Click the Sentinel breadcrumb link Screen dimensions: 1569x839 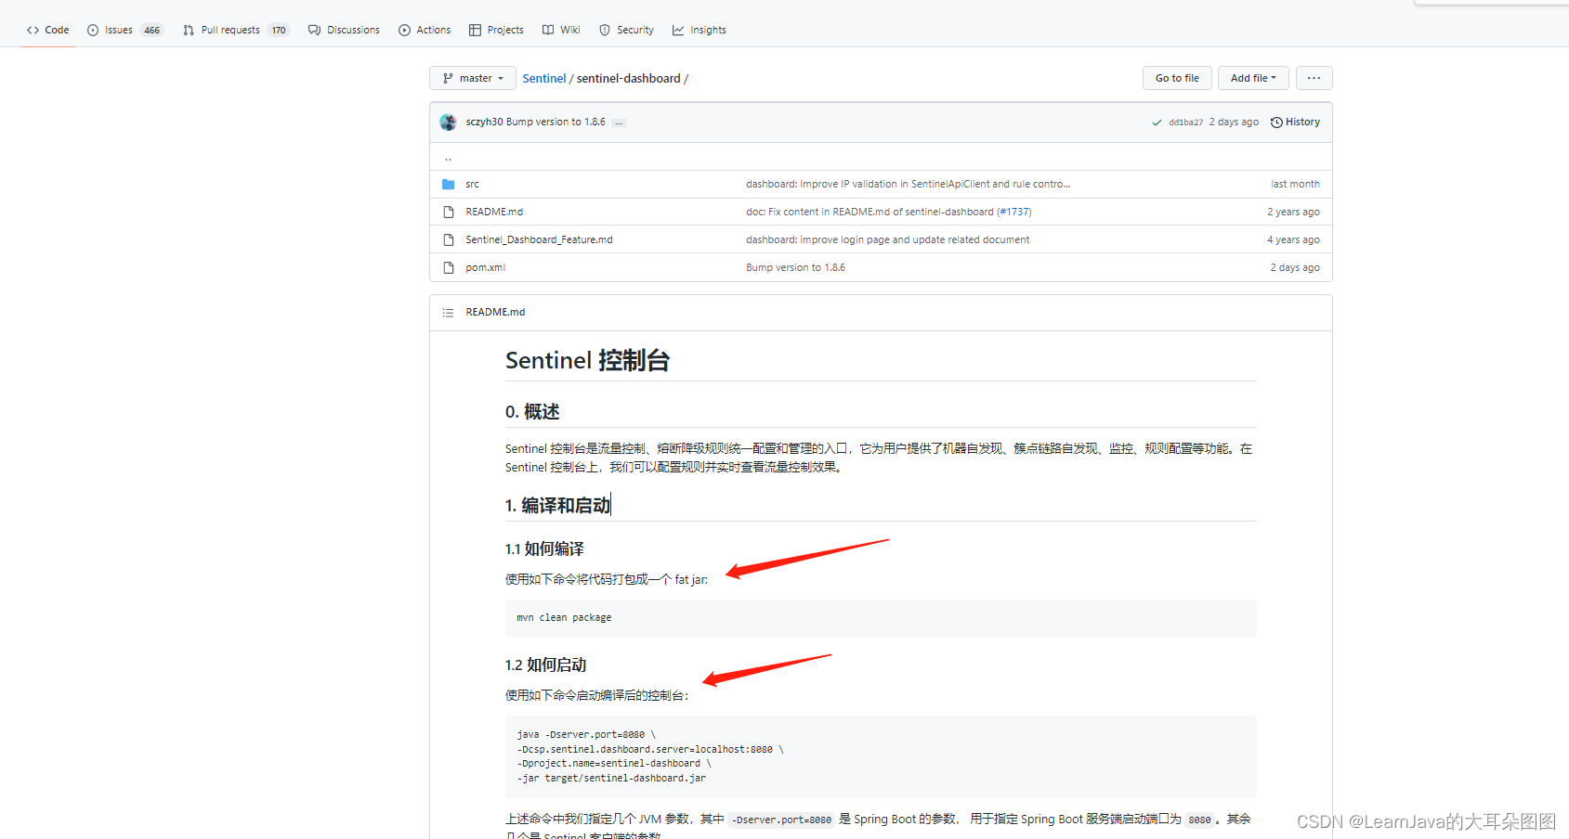pyautogui.click(x=544, y=78)
